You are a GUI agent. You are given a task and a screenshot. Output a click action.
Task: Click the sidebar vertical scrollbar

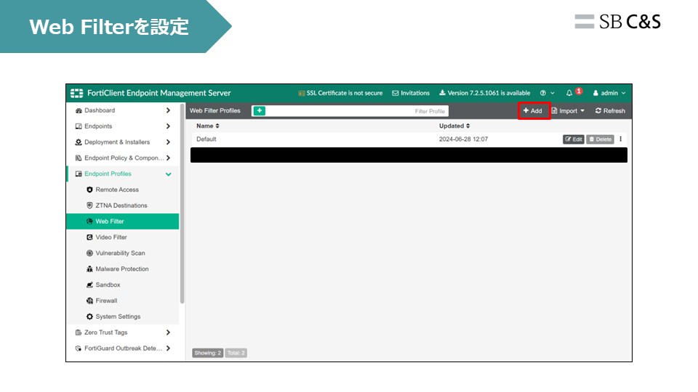coord(182,203)
